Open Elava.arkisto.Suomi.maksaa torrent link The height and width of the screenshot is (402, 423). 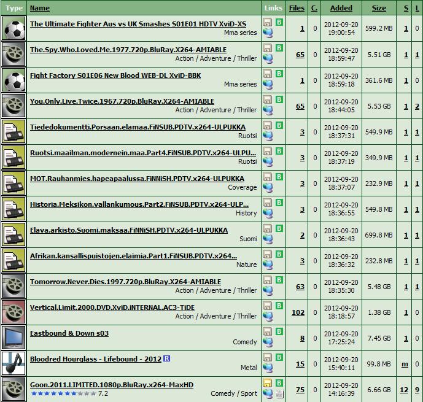pyautogui.click(x=129, y=230)
